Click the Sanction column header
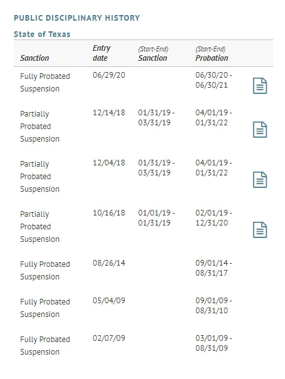The image size is (285, 379). click(34, 58)
